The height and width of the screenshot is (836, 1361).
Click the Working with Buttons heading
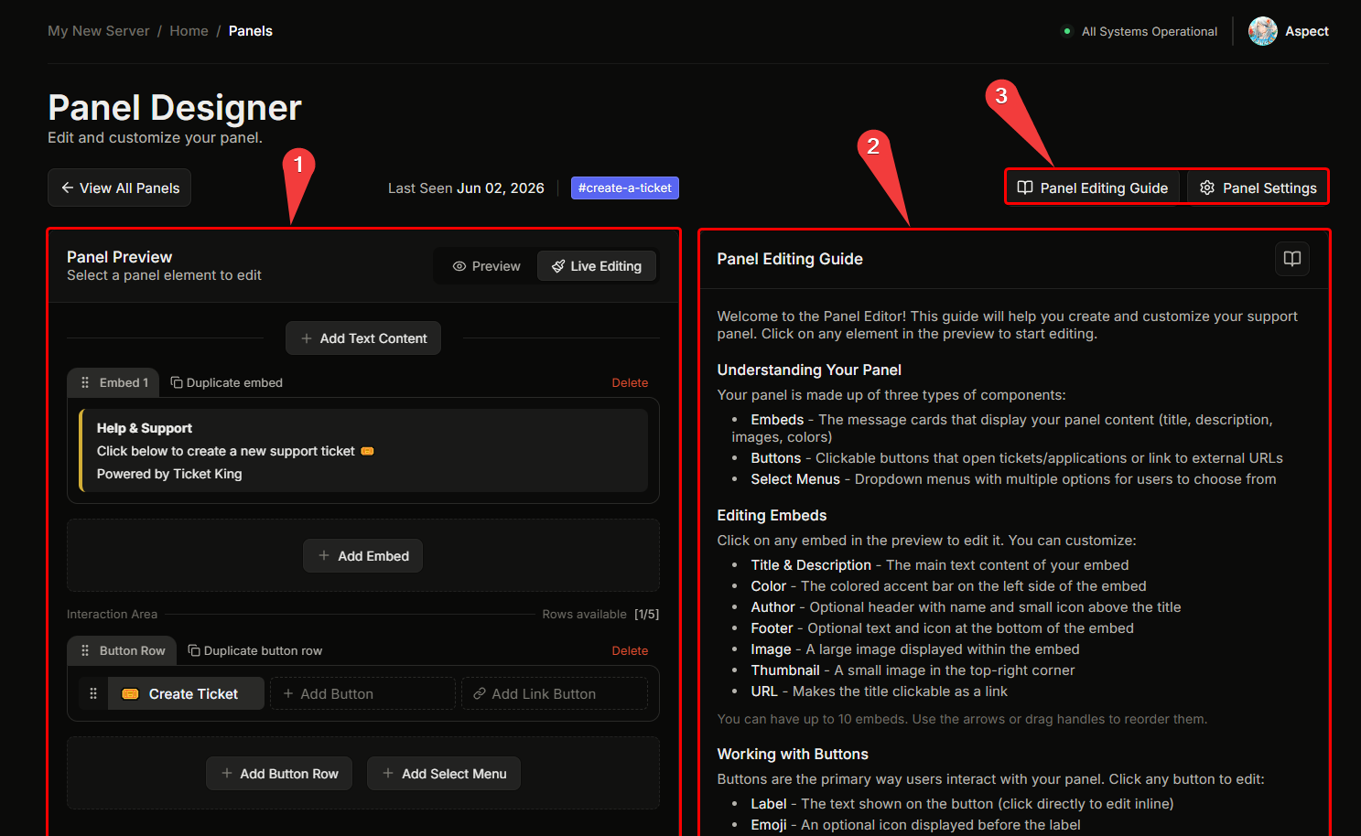(x=793, y=754)
